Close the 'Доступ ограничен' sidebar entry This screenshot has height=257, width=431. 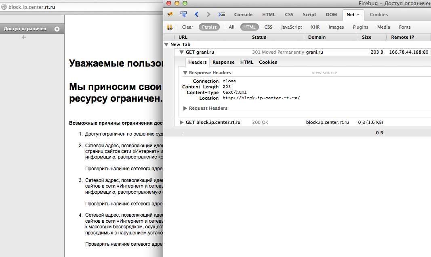(x=57, y=29)
